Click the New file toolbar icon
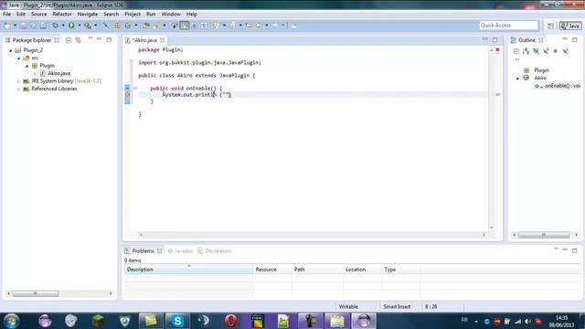The width and height of the screenshot is (585, 329). pyautogui.click(x=7, y=26)
